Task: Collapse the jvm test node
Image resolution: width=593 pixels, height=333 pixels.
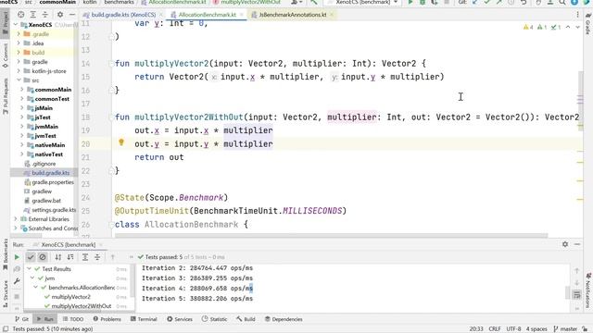Action: coord(32,278)
